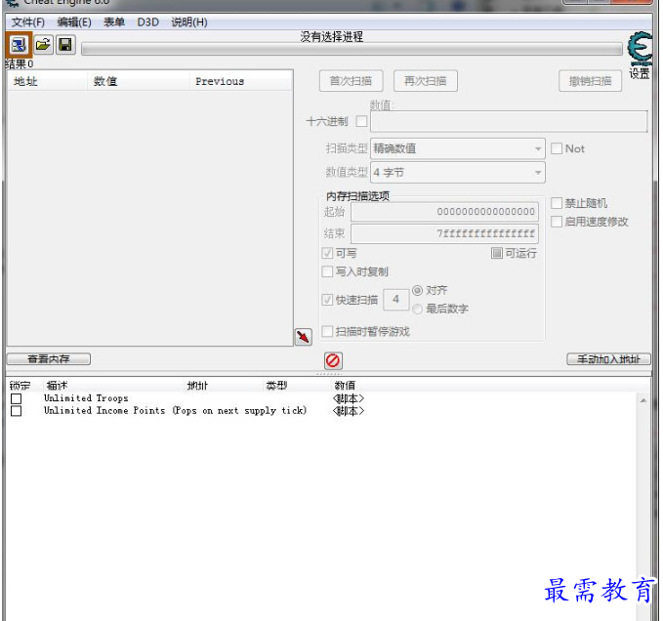Click the 首次扫描 button
Image resolution: width=663 pixels, height=621 pixels.
351,81
